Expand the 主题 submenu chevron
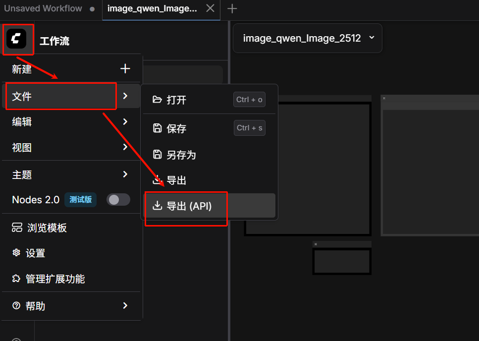Viewport: 479px width, 341px height. (x=125, y=174)
